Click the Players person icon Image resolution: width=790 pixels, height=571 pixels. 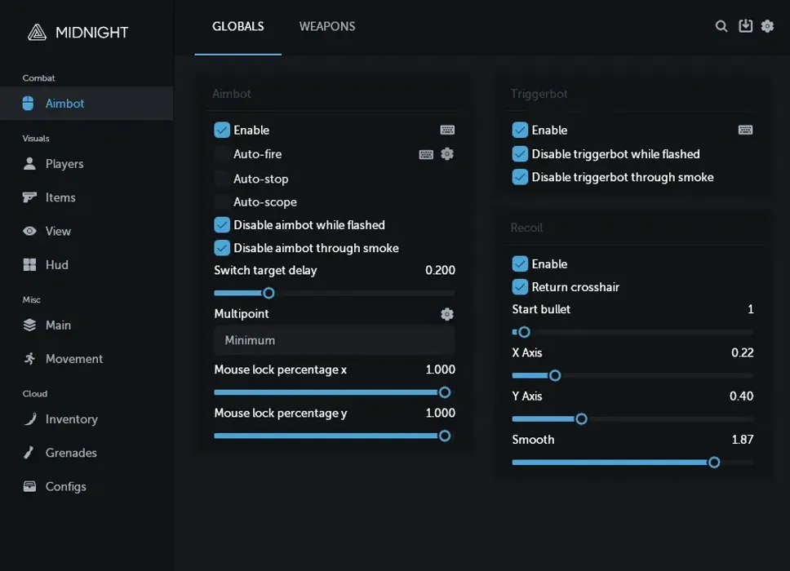(29, 163)
